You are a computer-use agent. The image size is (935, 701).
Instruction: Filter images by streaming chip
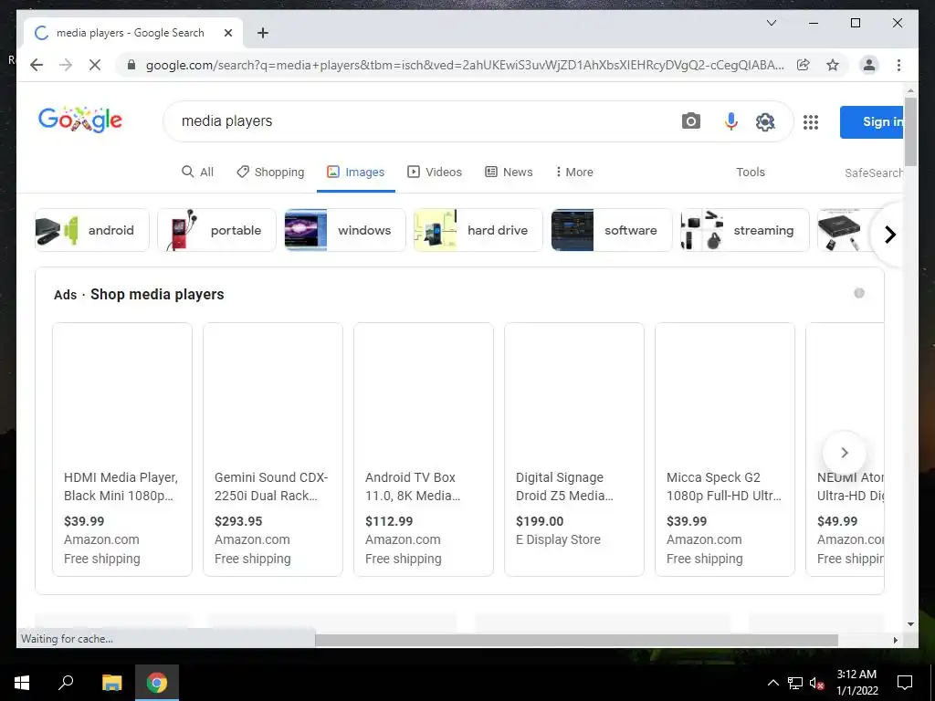[x=744, y=230]
